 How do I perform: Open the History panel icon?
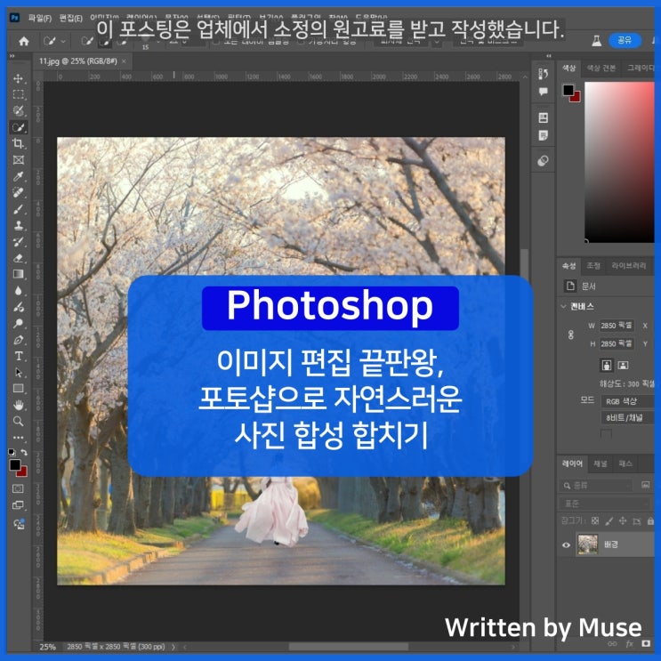[543, 74]
